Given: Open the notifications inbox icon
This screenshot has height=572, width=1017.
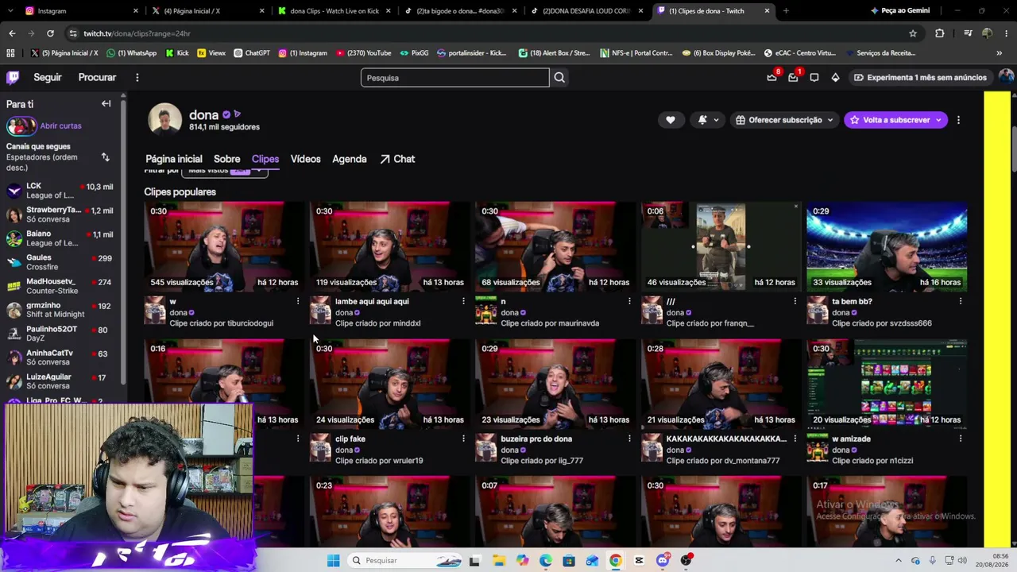Looking at the screenshot, I should tap(793, 77).
